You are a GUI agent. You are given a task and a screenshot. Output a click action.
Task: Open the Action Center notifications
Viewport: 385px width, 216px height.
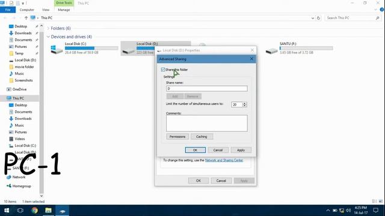(x=375, y=211)
